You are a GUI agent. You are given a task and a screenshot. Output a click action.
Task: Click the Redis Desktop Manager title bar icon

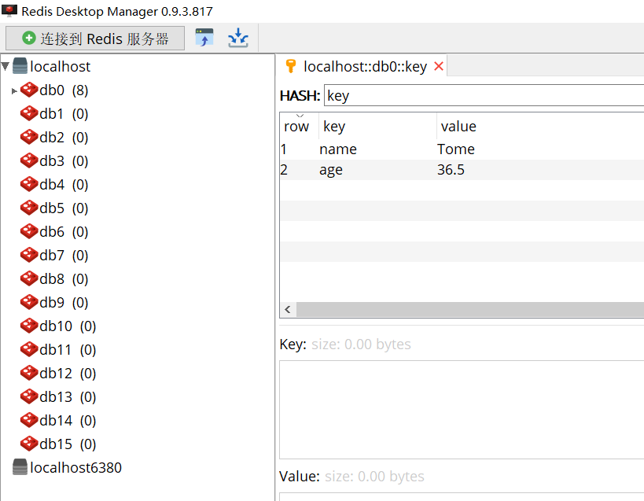9,11
